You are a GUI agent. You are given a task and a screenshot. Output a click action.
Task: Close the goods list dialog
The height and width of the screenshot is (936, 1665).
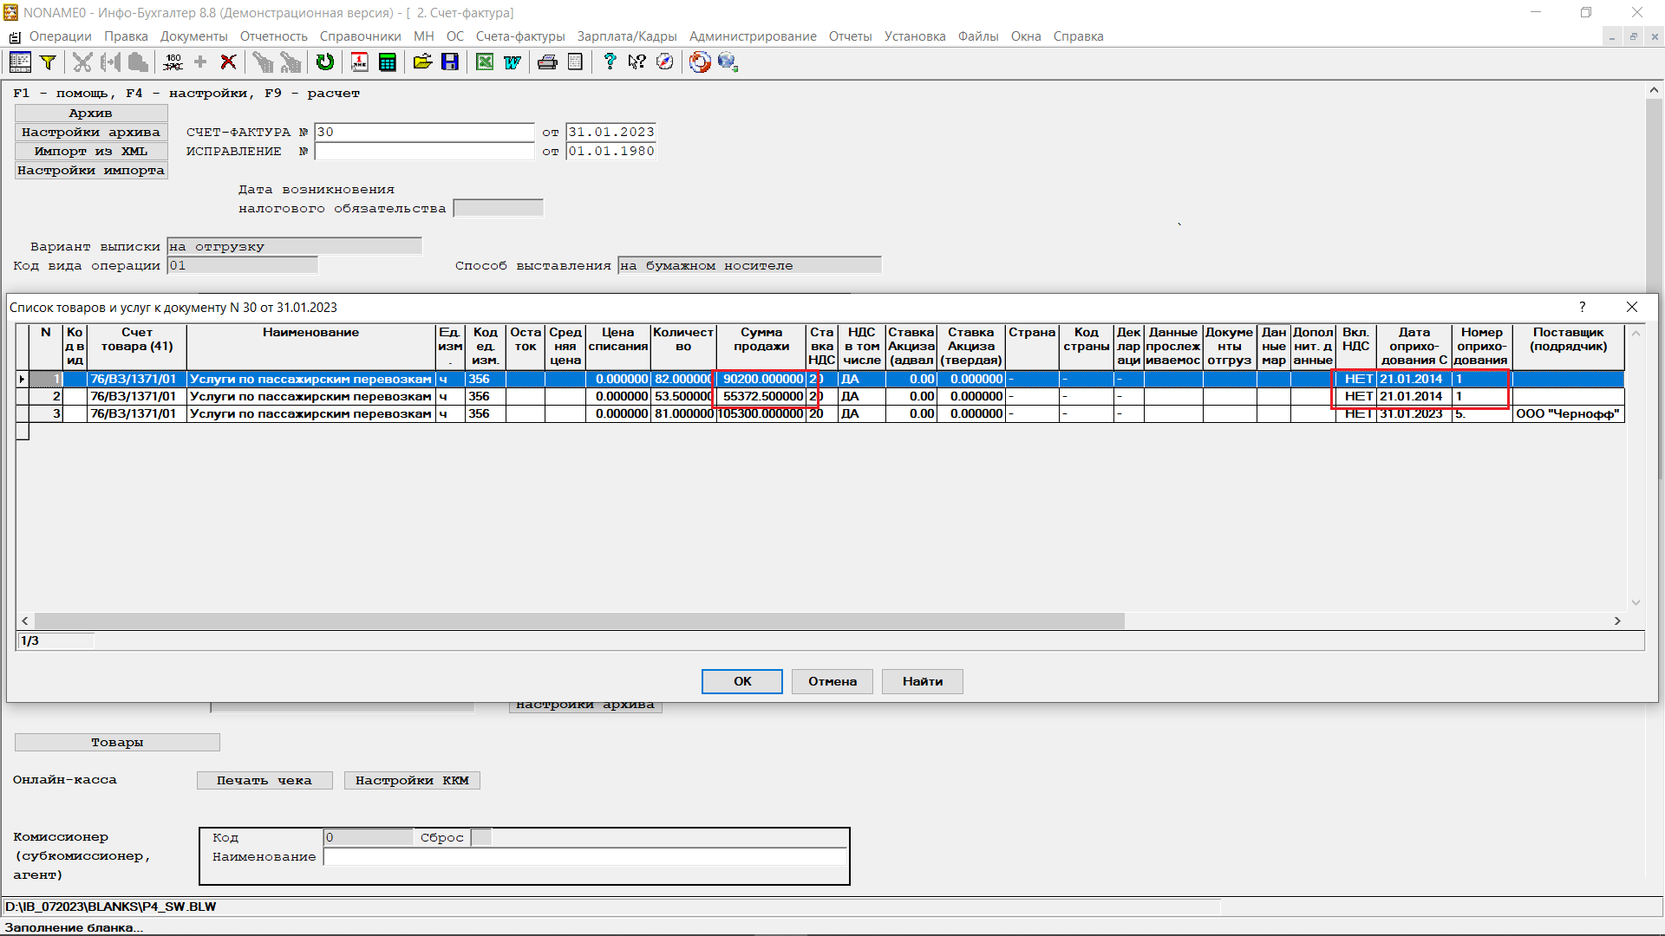pos(1632,307)
